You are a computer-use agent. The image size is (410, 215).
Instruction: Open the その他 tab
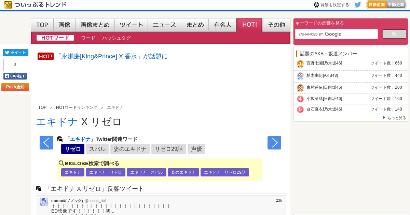[x=276, y=25]
